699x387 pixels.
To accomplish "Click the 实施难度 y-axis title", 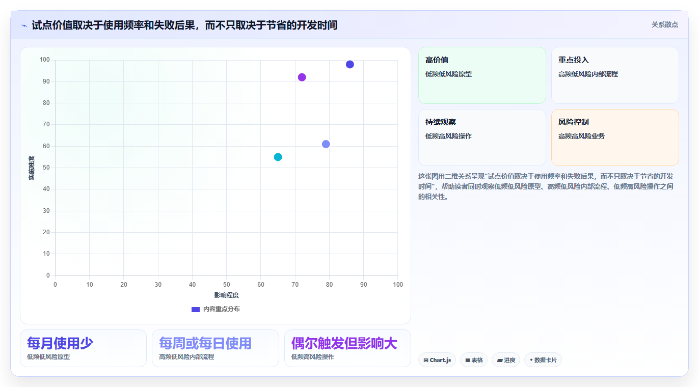I will [32, 168].
